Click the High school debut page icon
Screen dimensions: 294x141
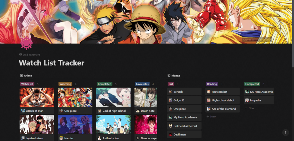click(209, 100)
